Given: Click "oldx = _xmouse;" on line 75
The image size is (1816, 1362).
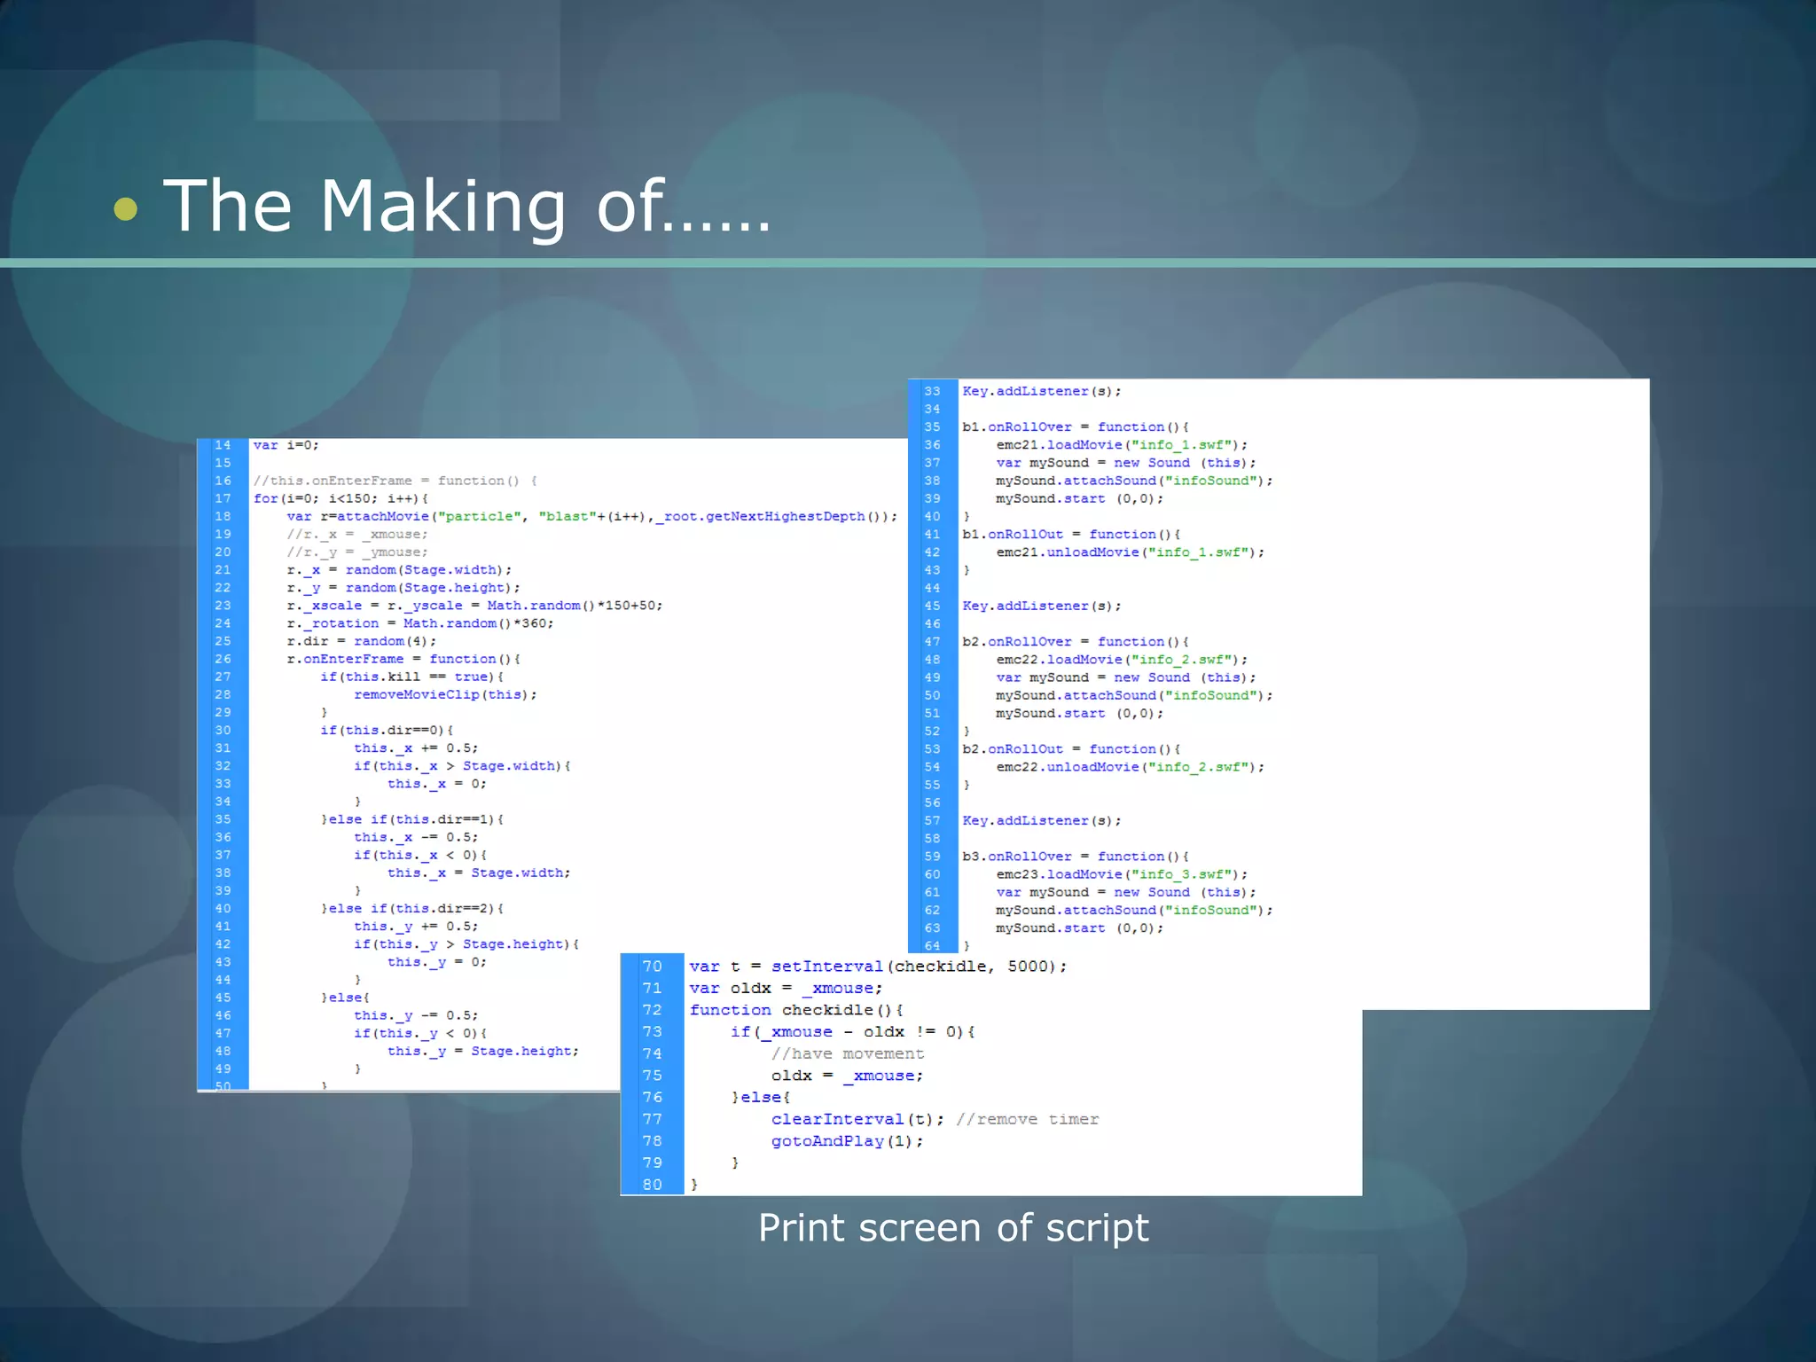Looking at the screenshot, I should 848,1075.
